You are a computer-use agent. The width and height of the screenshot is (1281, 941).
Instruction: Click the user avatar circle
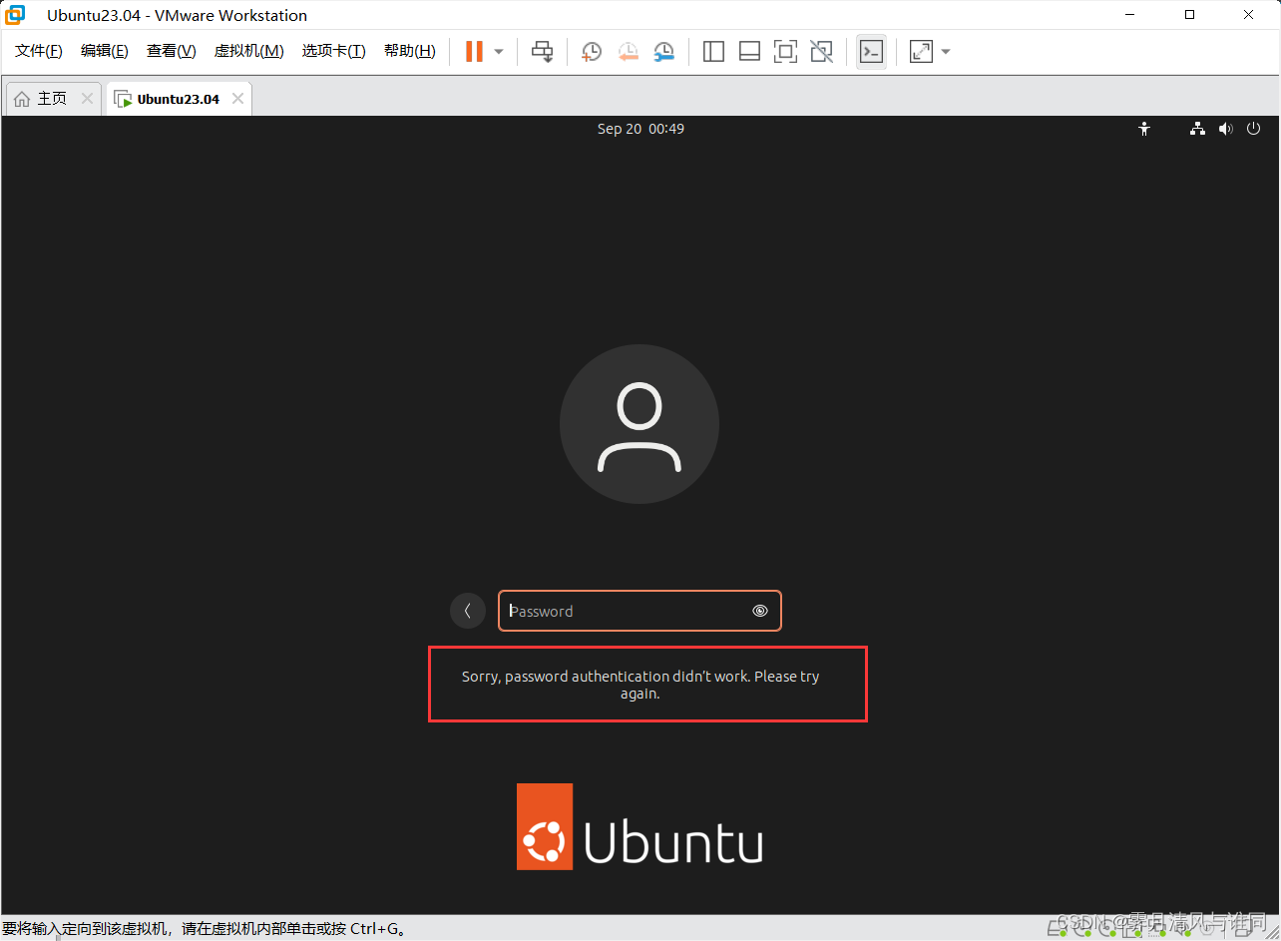pyautogui.click(x=640, y=424)
